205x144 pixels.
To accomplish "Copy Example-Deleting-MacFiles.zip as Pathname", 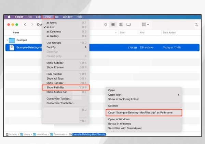I will [x=144, y=112].
